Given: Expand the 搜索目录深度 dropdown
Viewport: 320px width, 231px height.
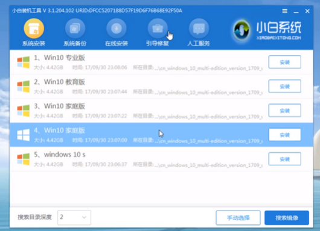Looking at the screenshot, I should 74,218.
